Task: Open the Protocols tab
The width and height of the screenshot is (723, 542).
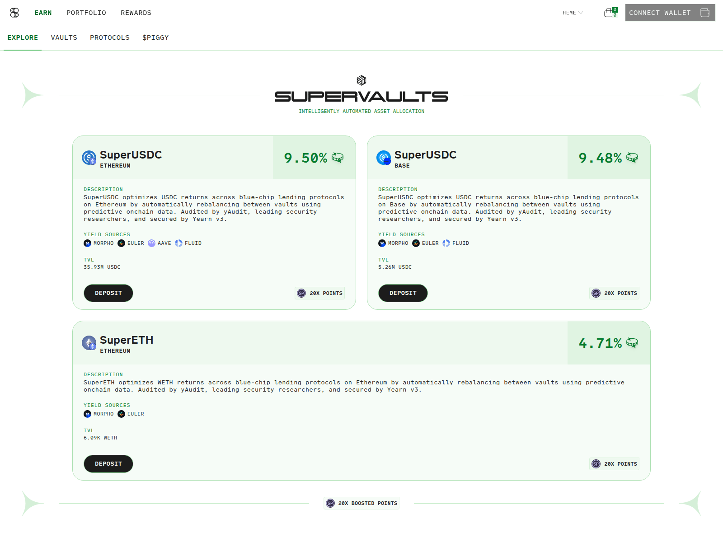Action: click(110, 38)
